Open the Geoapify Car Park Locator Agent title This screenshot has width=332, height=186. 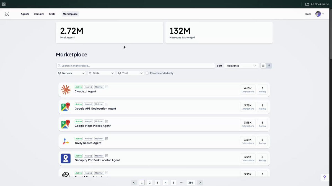pyautogui.click(x=97, y=160)
